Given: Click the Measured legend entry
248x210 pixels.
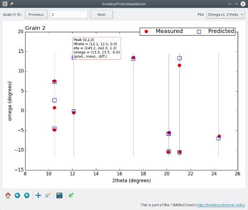Looking at the screenshot, I should pyautogui.click(x=165, y=31).
